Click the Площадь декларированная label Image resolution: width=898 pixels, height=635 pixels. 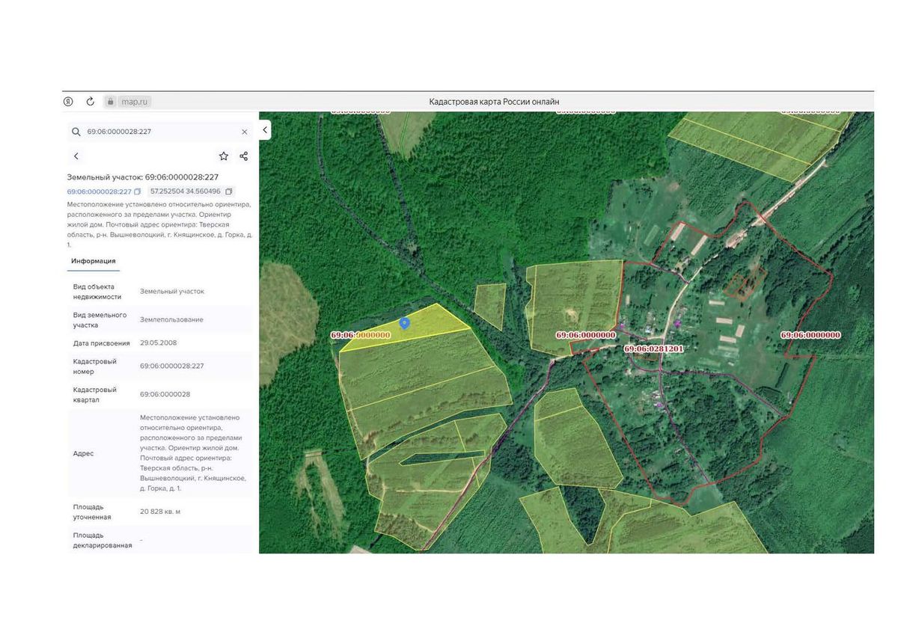point(103,540)
